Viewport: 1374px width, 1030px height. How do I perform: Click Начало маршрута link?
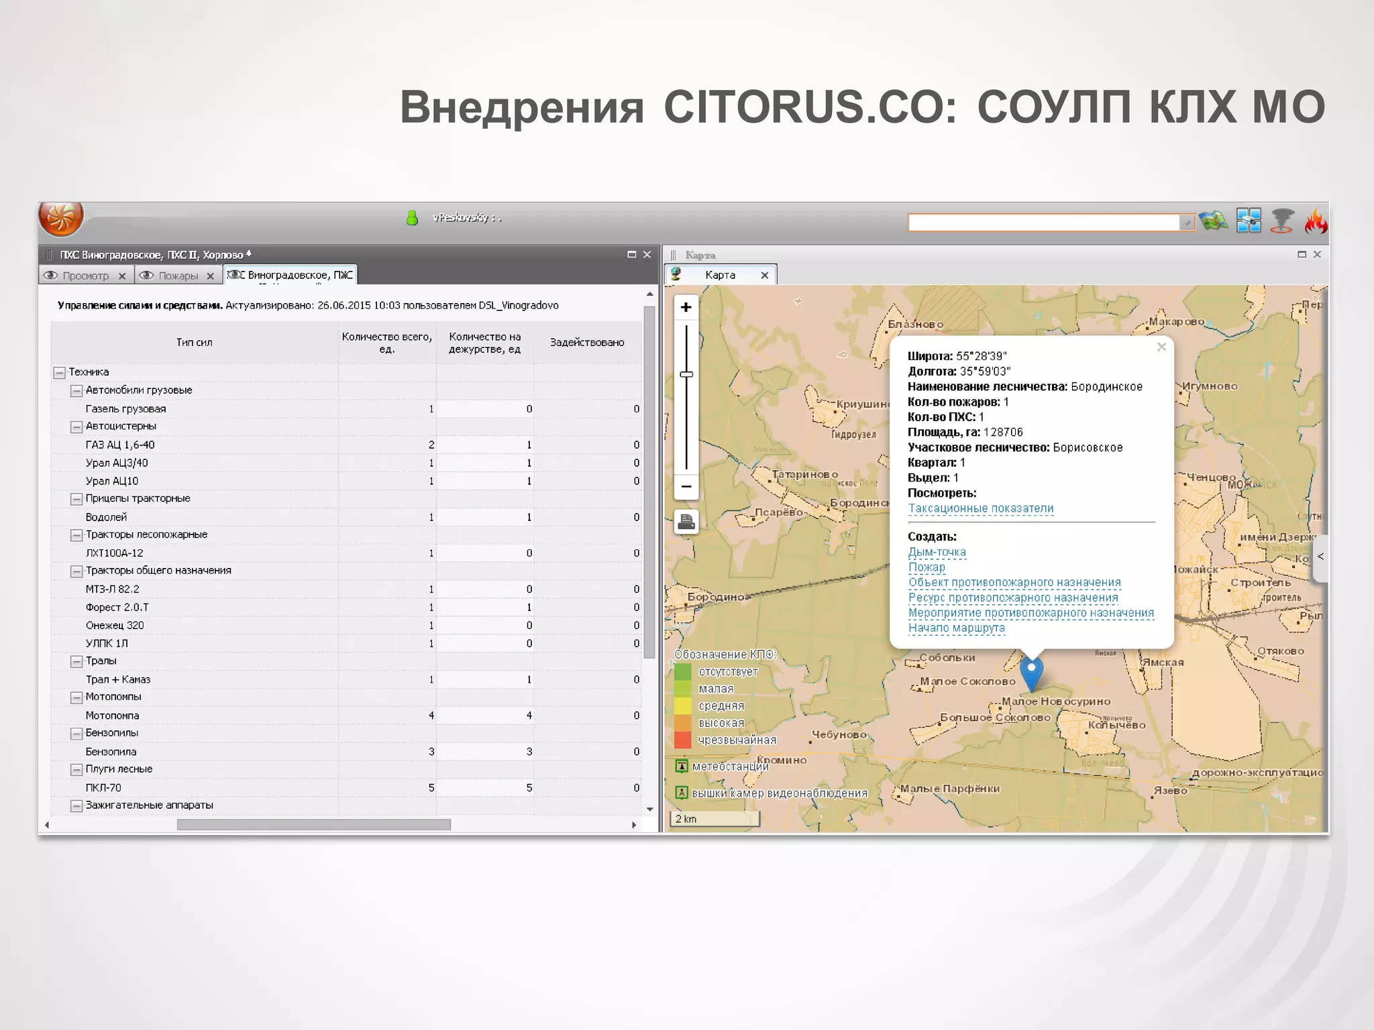[957, 628]
